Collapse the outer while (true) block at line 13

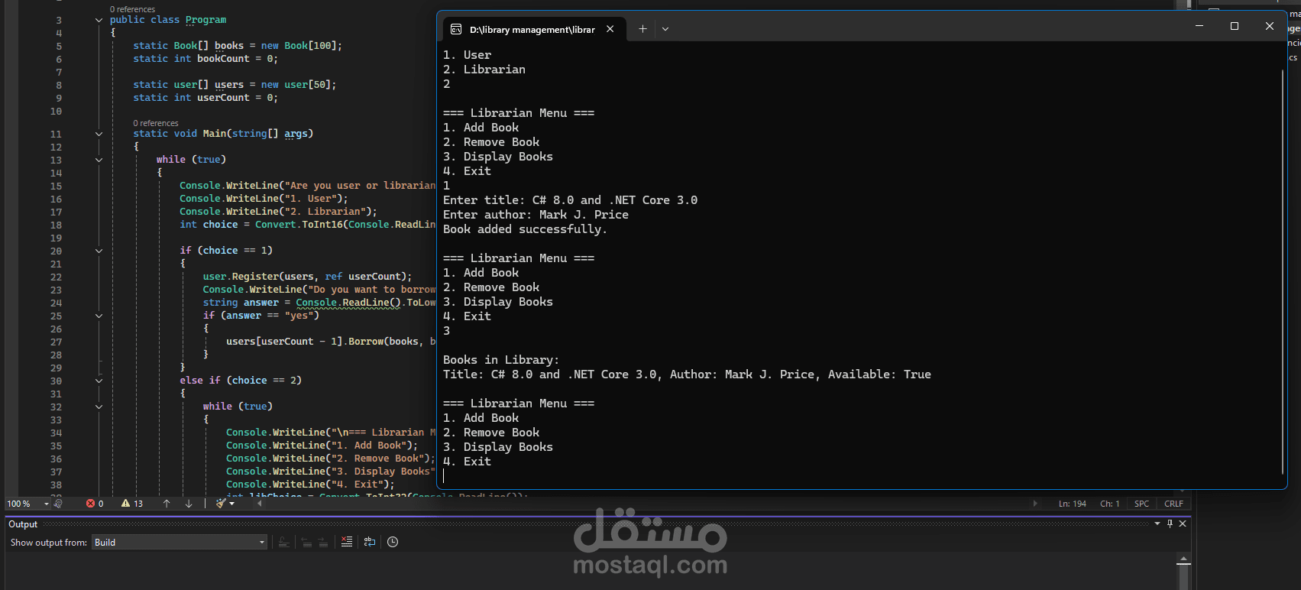pos(99,160)
